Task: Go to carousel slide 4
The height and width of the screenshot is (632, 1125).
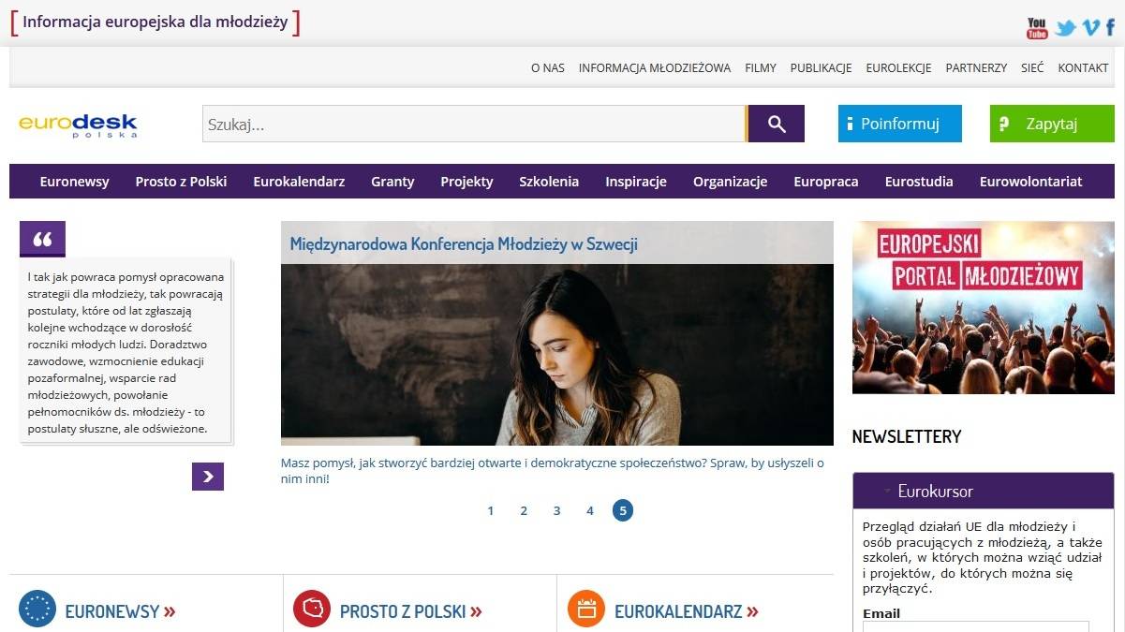Action: [x=589, y=510]
